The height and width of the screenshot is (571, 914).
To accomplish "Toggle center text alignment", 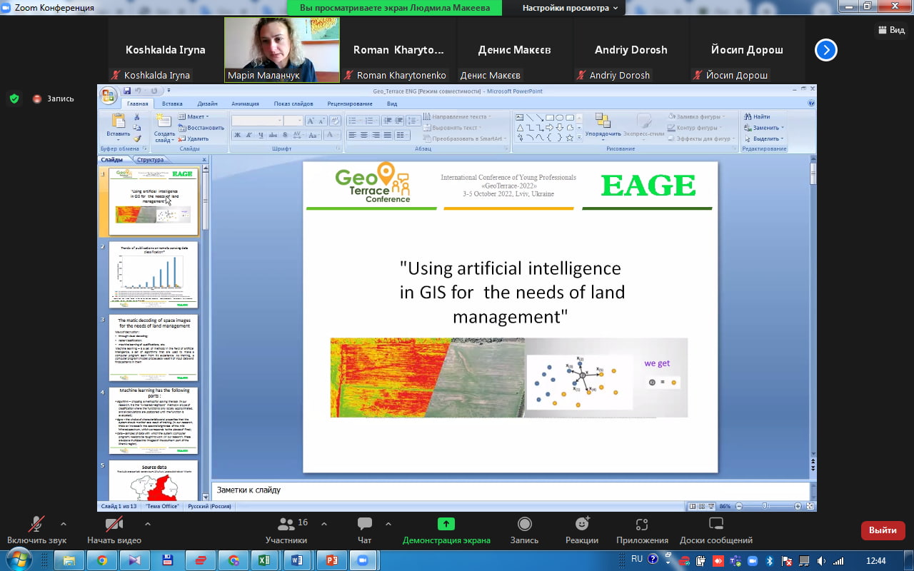I will (364, 135).
